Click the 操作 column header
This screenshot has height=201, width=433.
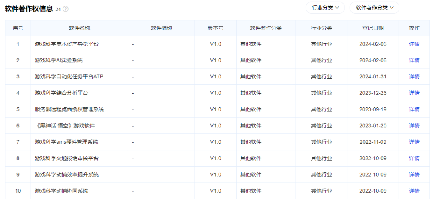coord(414,28)
